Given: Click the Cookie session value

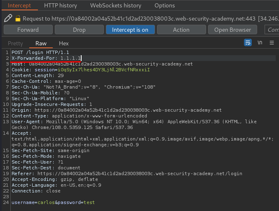Looking at the screenshot, I should pyautogui.click(x=104, y=70).
